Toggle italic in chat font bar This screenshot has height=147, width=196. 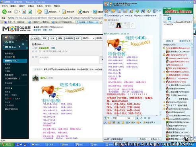point(141,118)
